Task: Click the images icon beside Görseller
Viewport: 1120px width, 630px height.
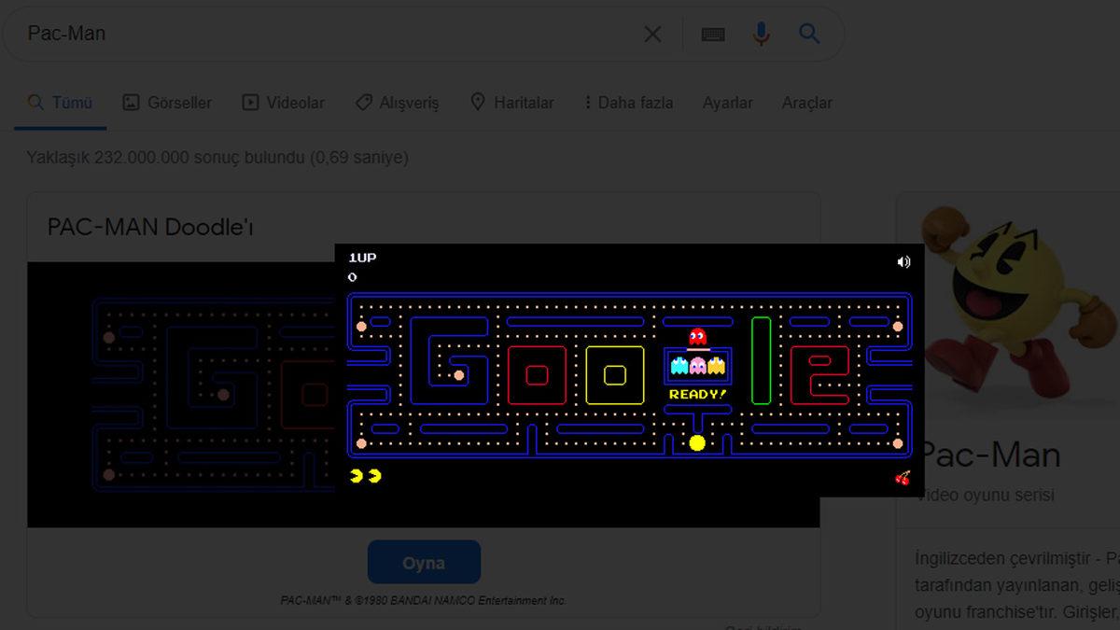Action: [x=131, y=103]
